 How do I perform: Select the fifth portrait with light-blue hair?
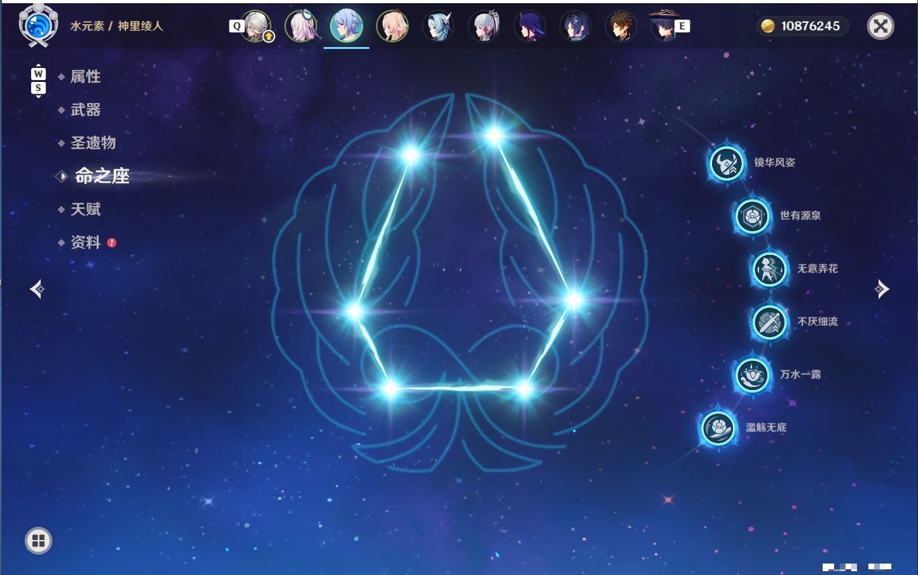438,26
